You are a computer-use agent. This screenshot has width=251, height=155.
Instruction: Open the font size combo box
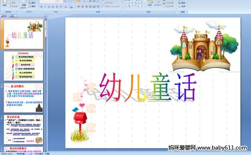click(59, 2)
